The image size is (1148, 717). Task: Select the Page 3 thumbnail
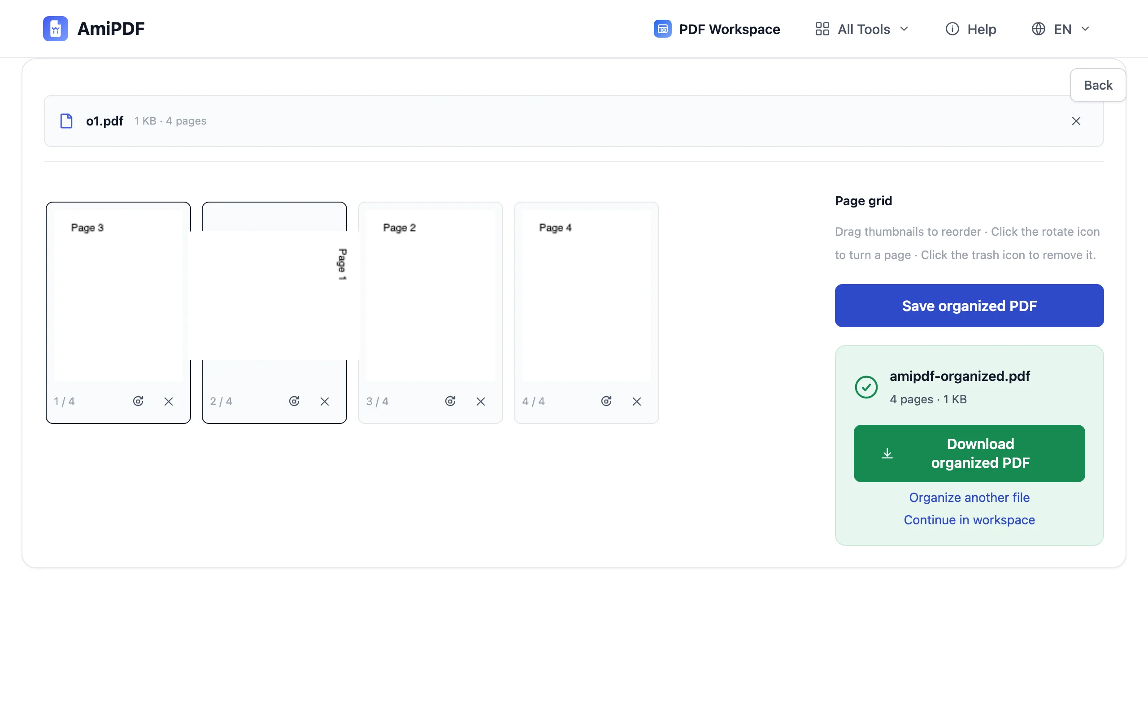(118, 295)
